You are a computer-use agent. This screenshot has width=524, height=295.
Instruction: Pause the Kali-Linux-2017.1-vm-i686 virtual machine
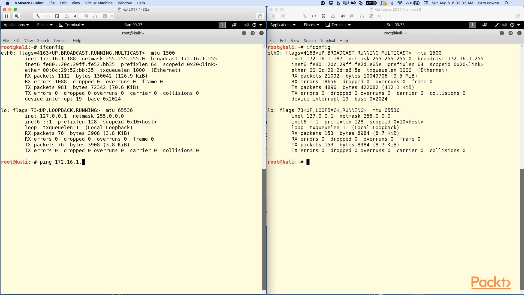pyautogui.click(x=273, y=16)
